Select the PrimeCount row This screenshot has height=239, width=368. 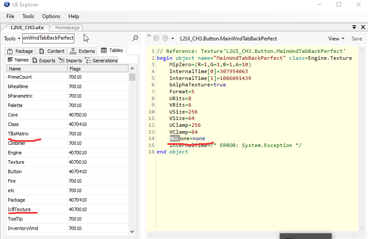(x=67, y=77)
